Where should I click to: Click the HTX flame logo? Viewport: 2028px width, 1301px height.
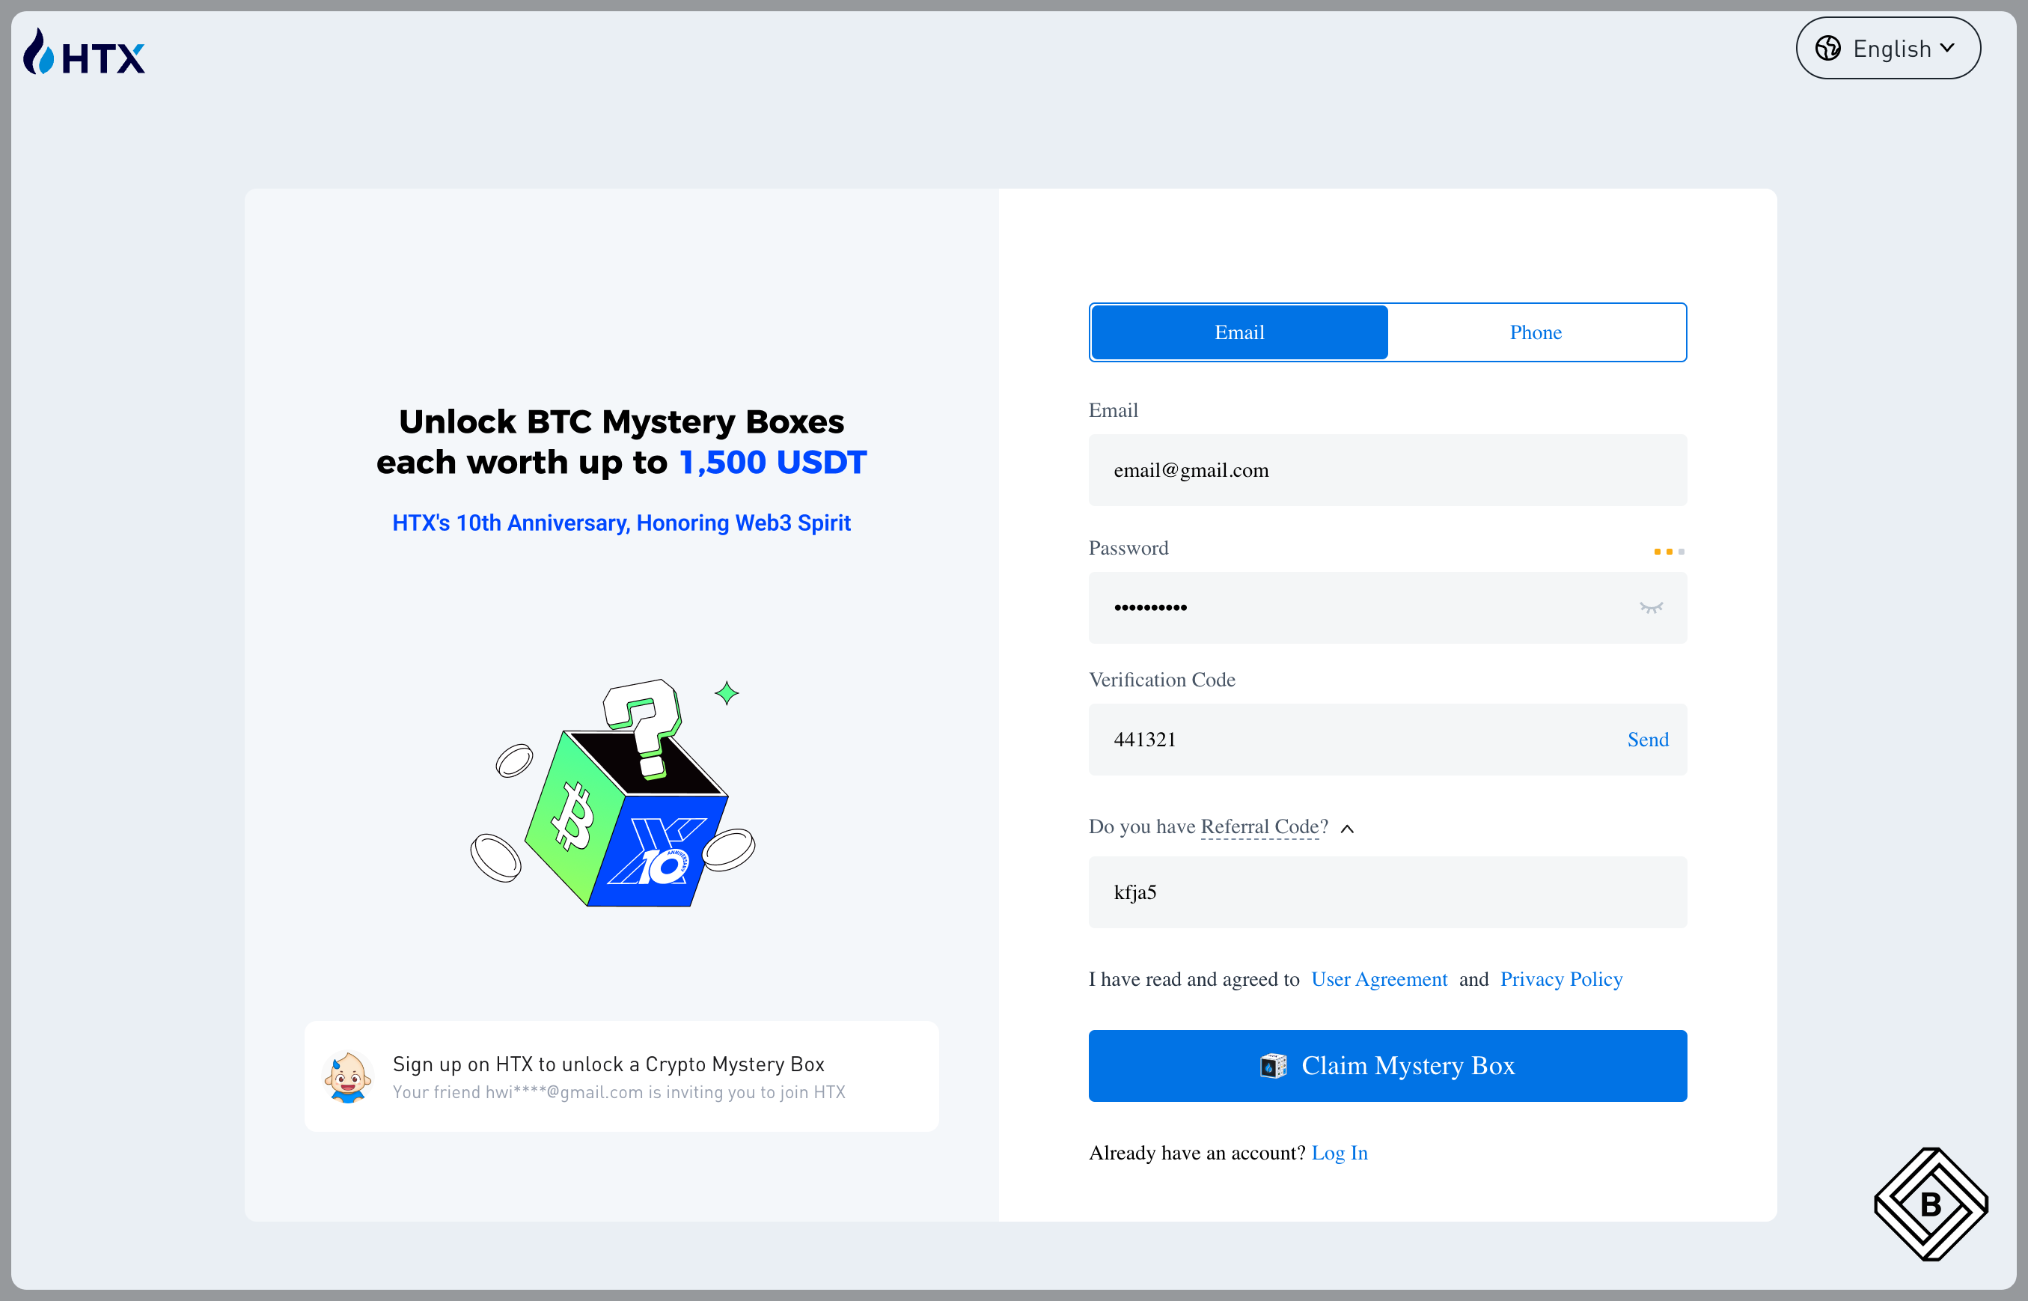click(x=38, y=52)
